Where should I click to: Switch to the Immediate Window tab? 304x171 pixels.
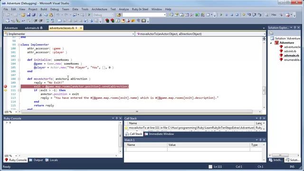pyautogui.click(x=159, y=134)
